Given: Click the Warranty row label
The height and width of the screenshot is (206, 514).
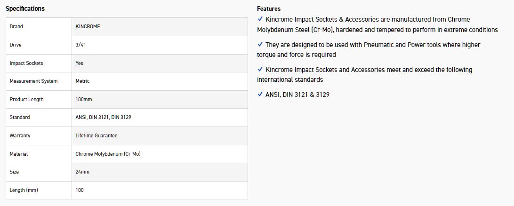Looking at the screenshot, I should click(x=20, y=135).
